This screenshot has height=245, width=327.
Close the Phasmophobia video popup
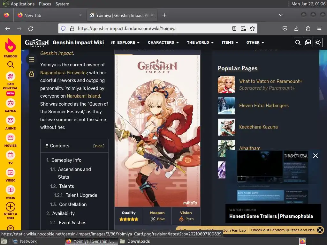(316, 156)
